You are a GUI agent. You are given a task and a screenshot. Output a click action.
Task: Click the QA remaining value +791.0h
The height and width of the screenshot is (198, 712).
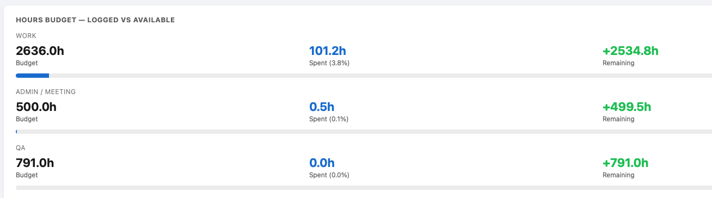click(625, 163)
